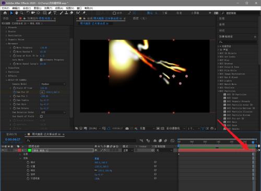Toggle the transparency grid button in viewer
Screen dimensions: 261x191
(x=162, y=129)
